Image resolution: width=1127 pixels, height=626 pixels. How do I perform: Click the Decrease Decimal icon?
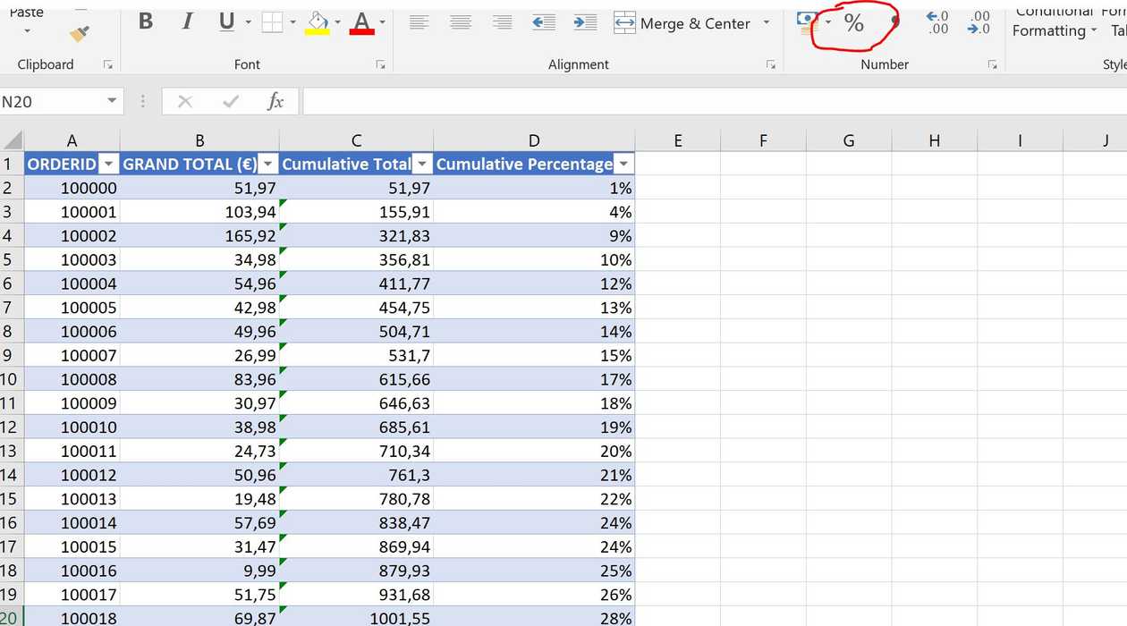tap(978, 24)
